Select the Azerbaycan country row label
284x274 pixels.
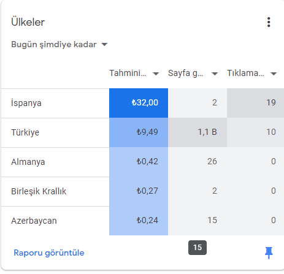click(34, 221)
